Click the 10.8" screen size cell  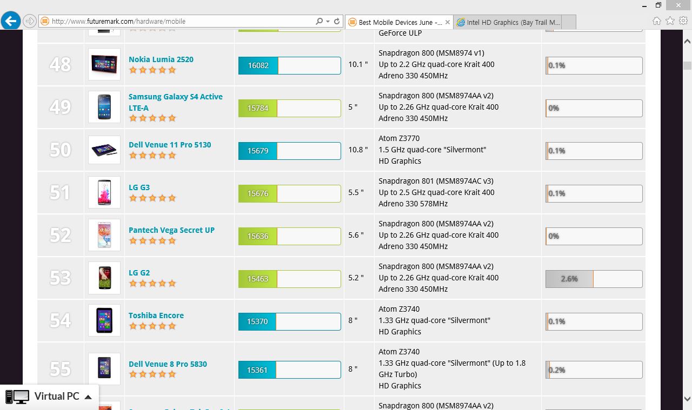358,150
